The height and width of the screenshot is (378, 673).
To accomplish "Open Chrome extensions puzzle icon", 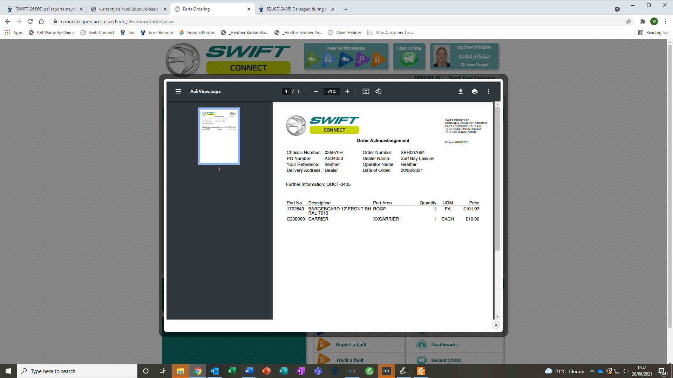I will tap(643, 21).
